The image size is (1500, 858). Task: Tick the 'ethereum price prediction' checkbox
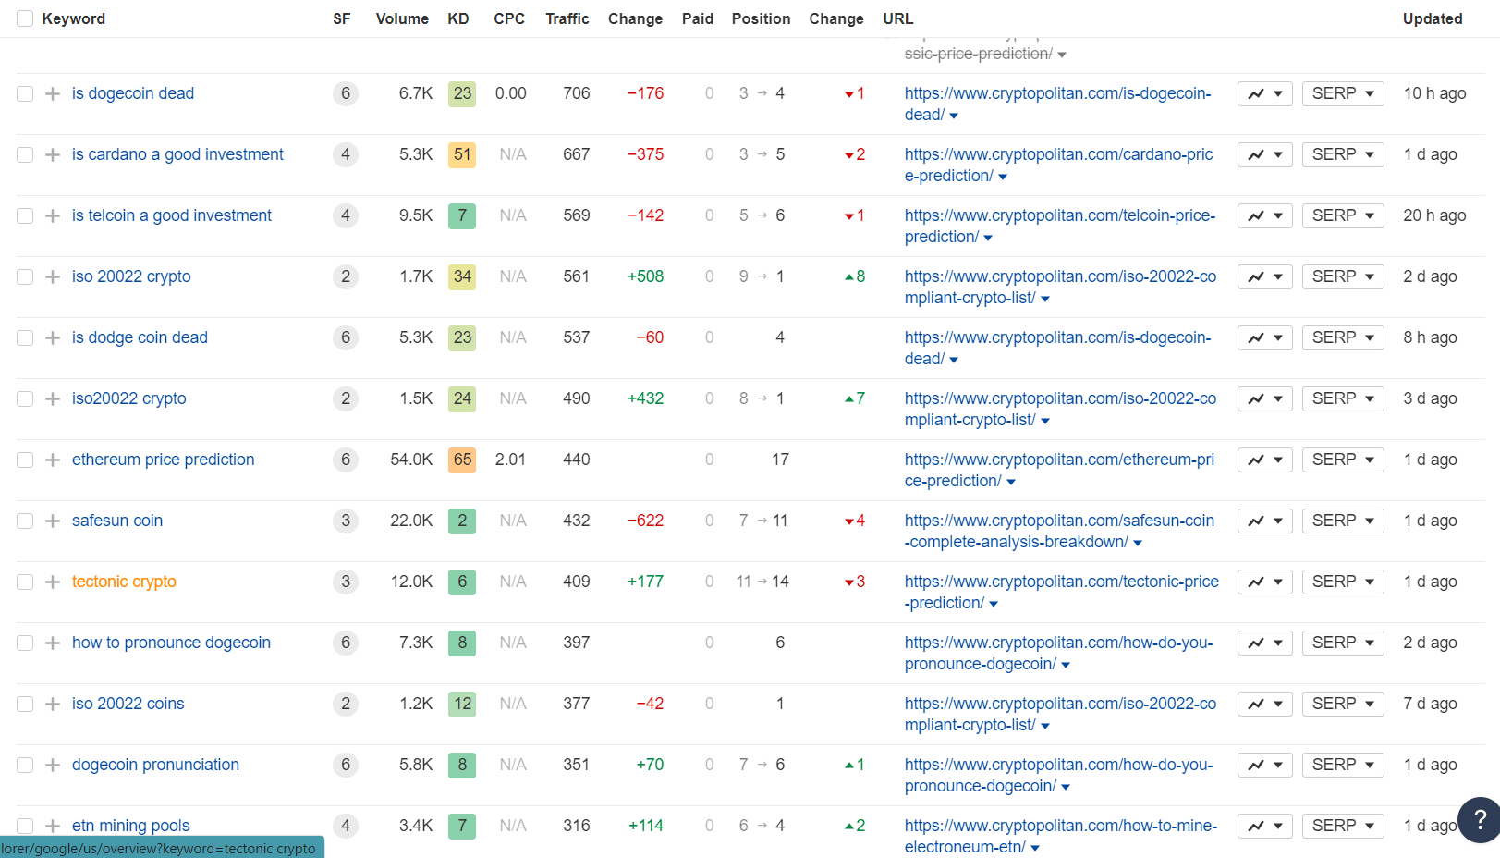coord(25,460)
